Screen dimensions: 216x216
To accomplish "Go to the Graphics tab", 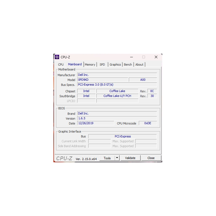I will 115,65.
